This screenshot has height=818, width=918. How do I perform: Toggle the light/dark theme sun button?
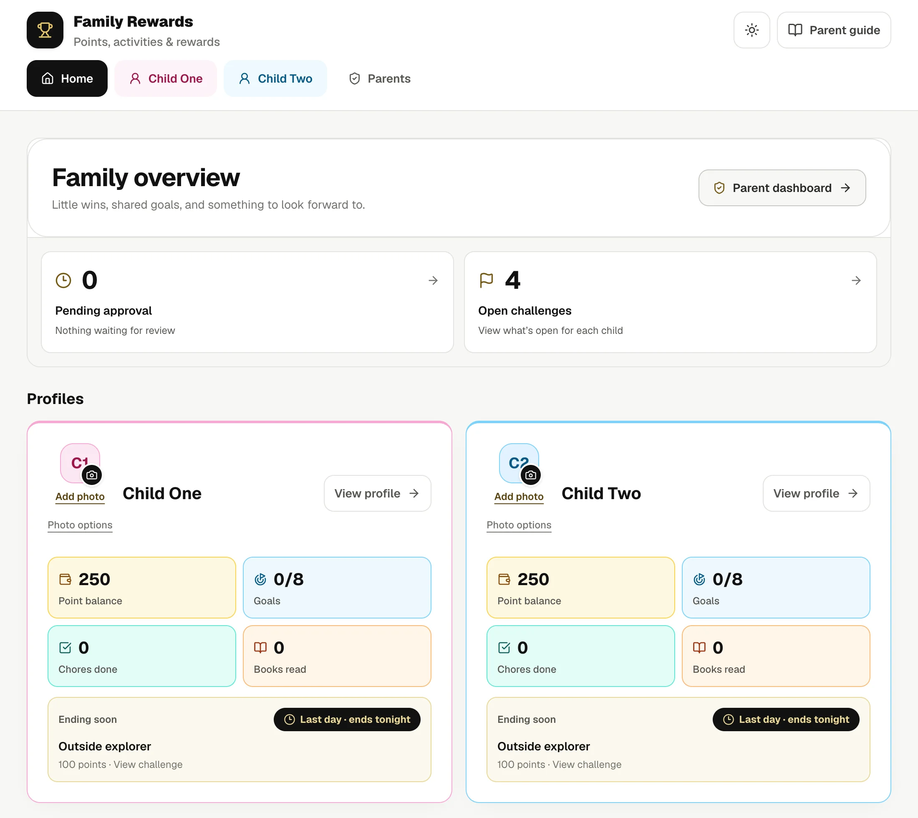[x=752, y=30]
